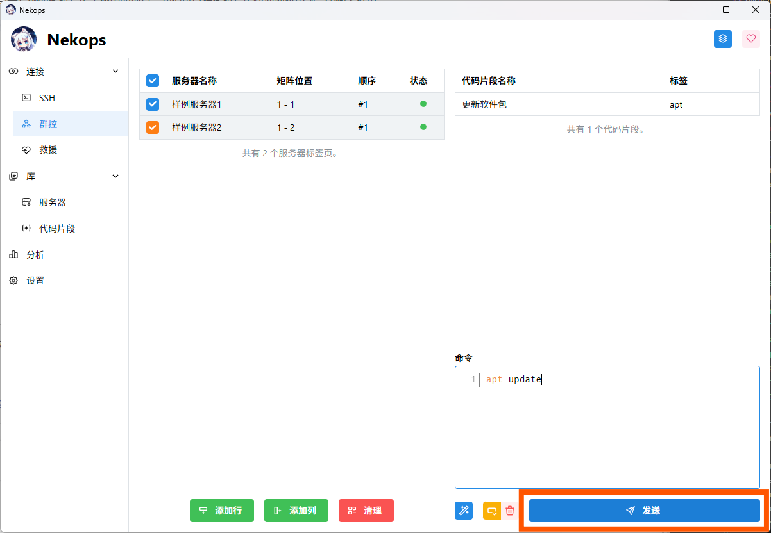Click the red trash can icon
771x533 pixels.
(x=510, y=511)
